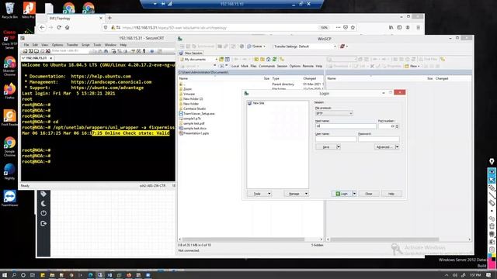
Task: Reload the EVE Topology page
Action: pyautogui.click(x=59, y=28)
